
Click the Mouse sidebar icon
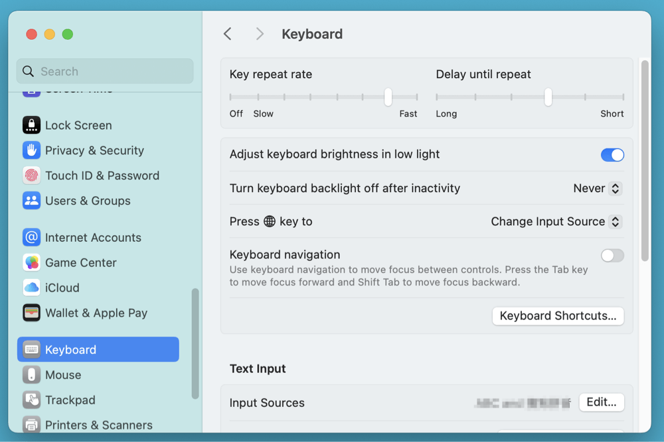click(x=31, y=374)
